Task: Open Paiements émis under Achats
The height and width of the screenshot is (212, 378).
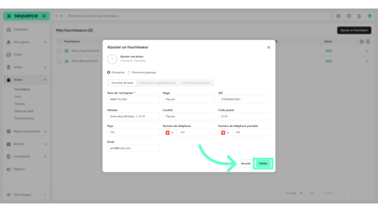Action: (24, 118)
